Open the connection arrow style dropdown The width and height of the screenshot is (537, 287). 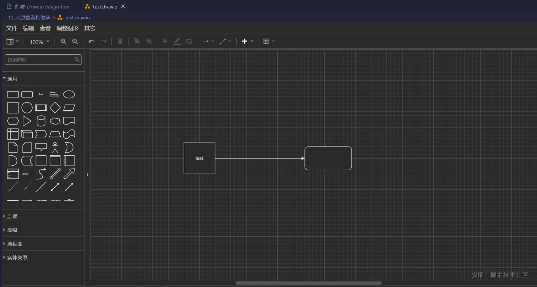click(x=208, y=42)
